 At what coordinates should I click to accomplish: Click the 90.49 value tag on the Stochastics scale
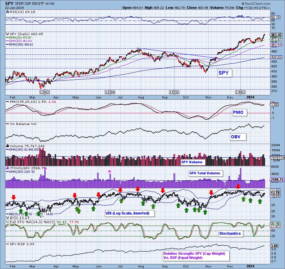pos(275,224)
